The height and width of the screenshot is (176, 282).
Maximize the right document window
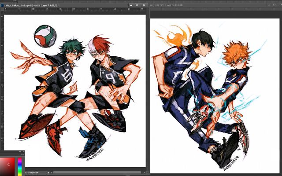[x=274, y=5]
